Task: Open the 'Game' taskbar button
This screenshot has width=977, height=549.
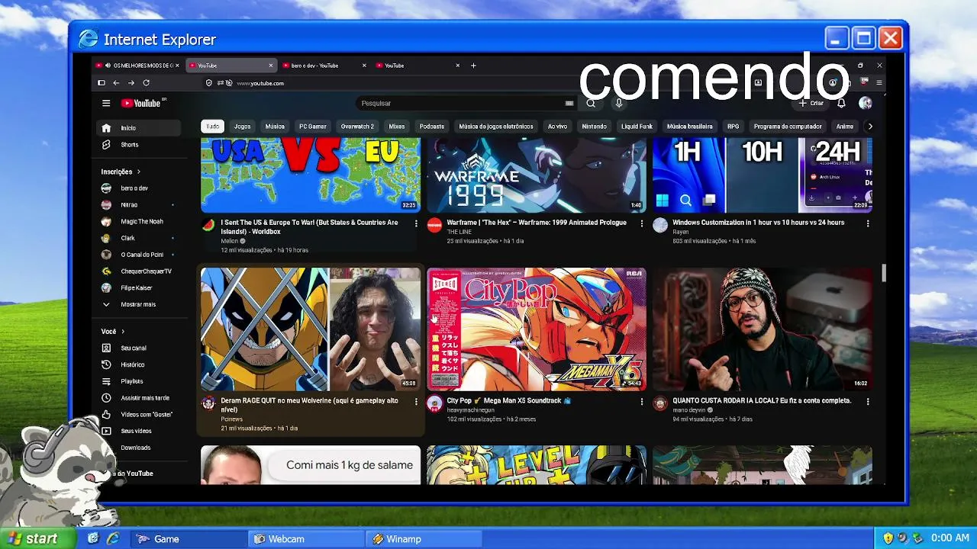Action: (190, 539)
